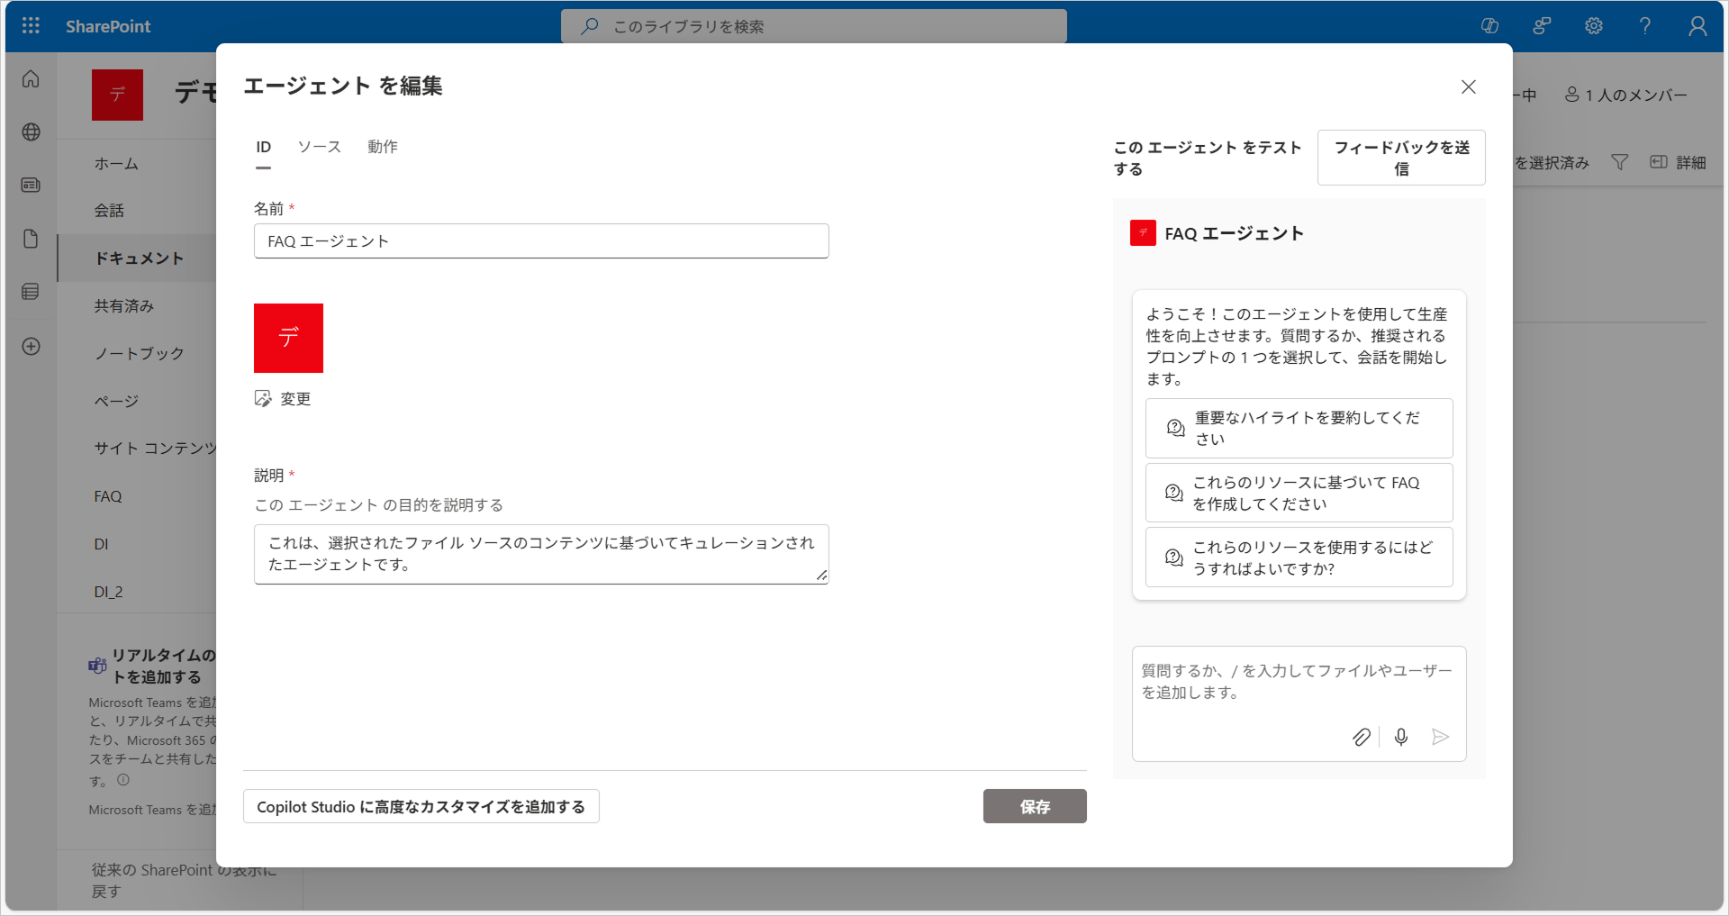Click the 説明 description textarea

(541, 554)
